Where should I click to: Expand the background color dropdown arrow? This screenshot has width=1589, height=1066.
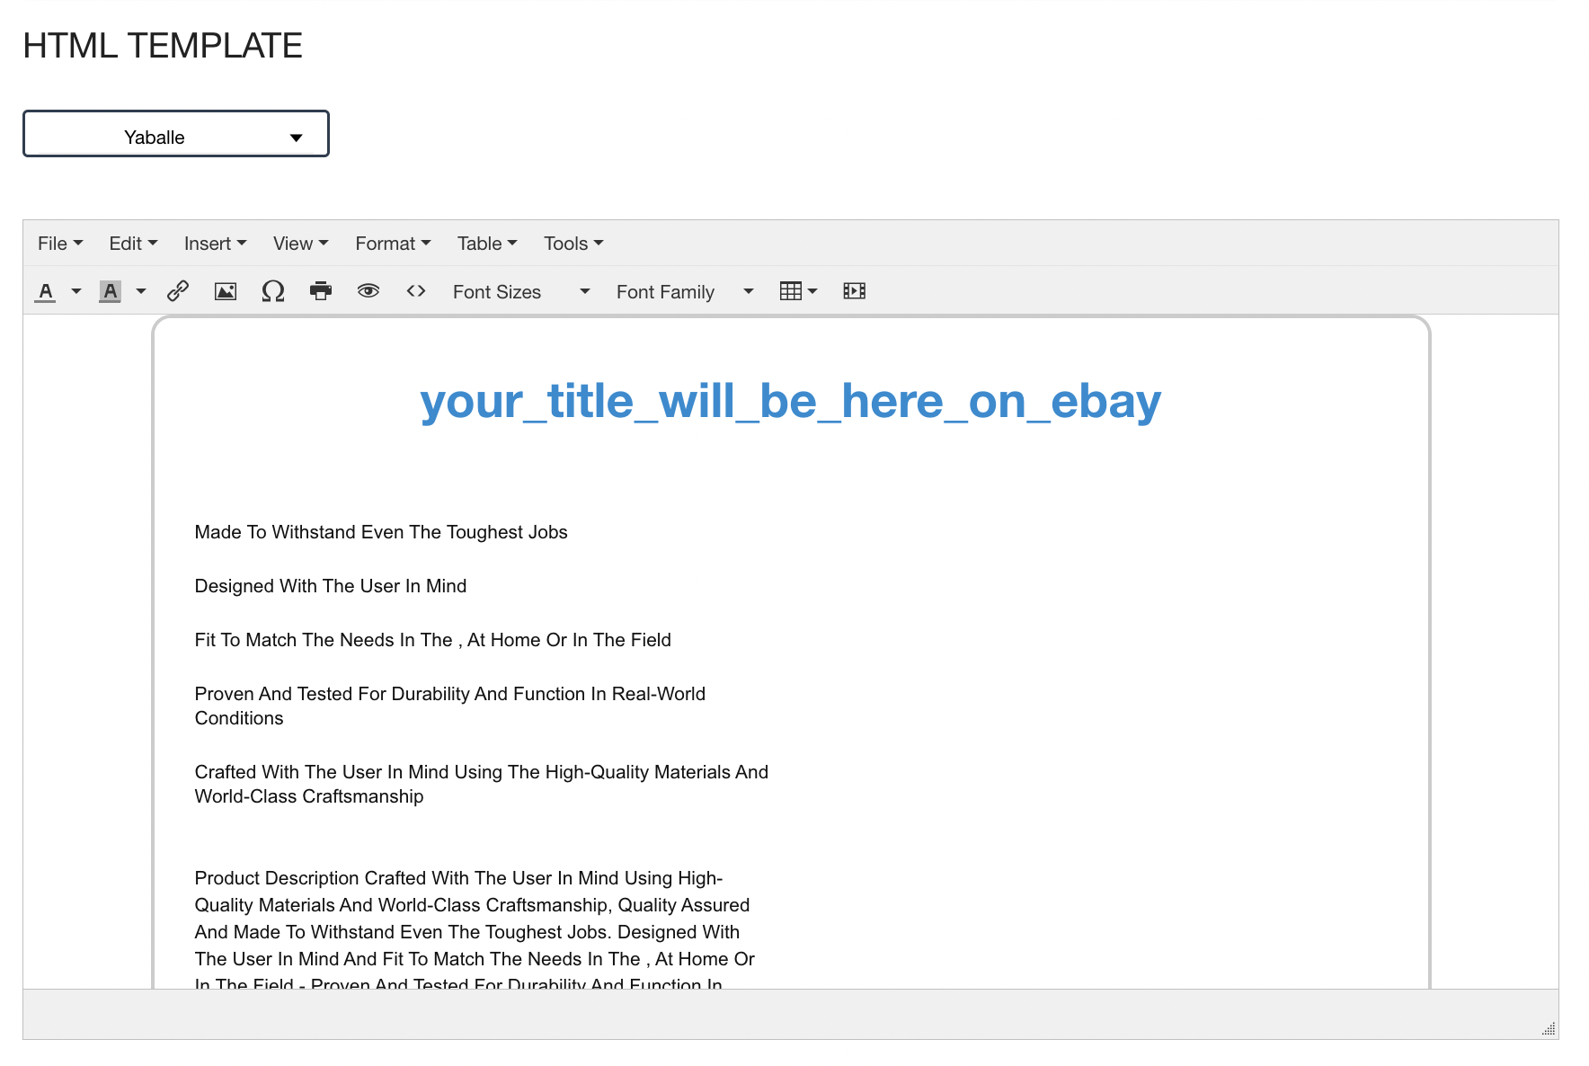141,291
